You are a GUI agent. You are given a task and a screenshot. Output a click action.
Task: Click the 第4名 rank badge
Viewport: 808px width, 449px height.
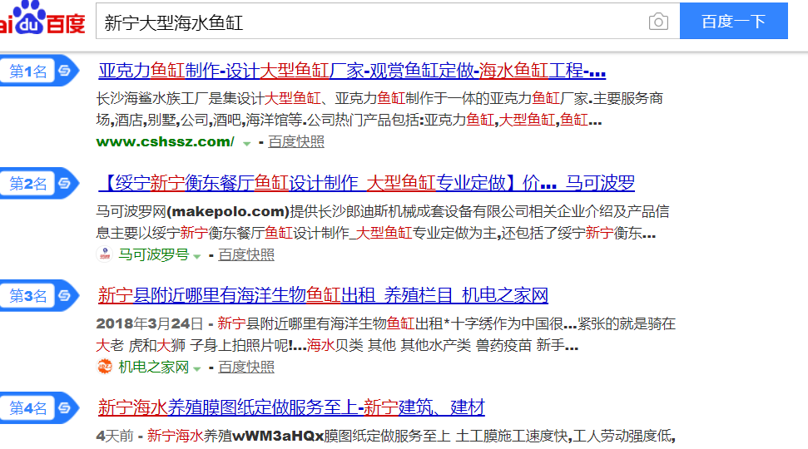tap(38, 407)
